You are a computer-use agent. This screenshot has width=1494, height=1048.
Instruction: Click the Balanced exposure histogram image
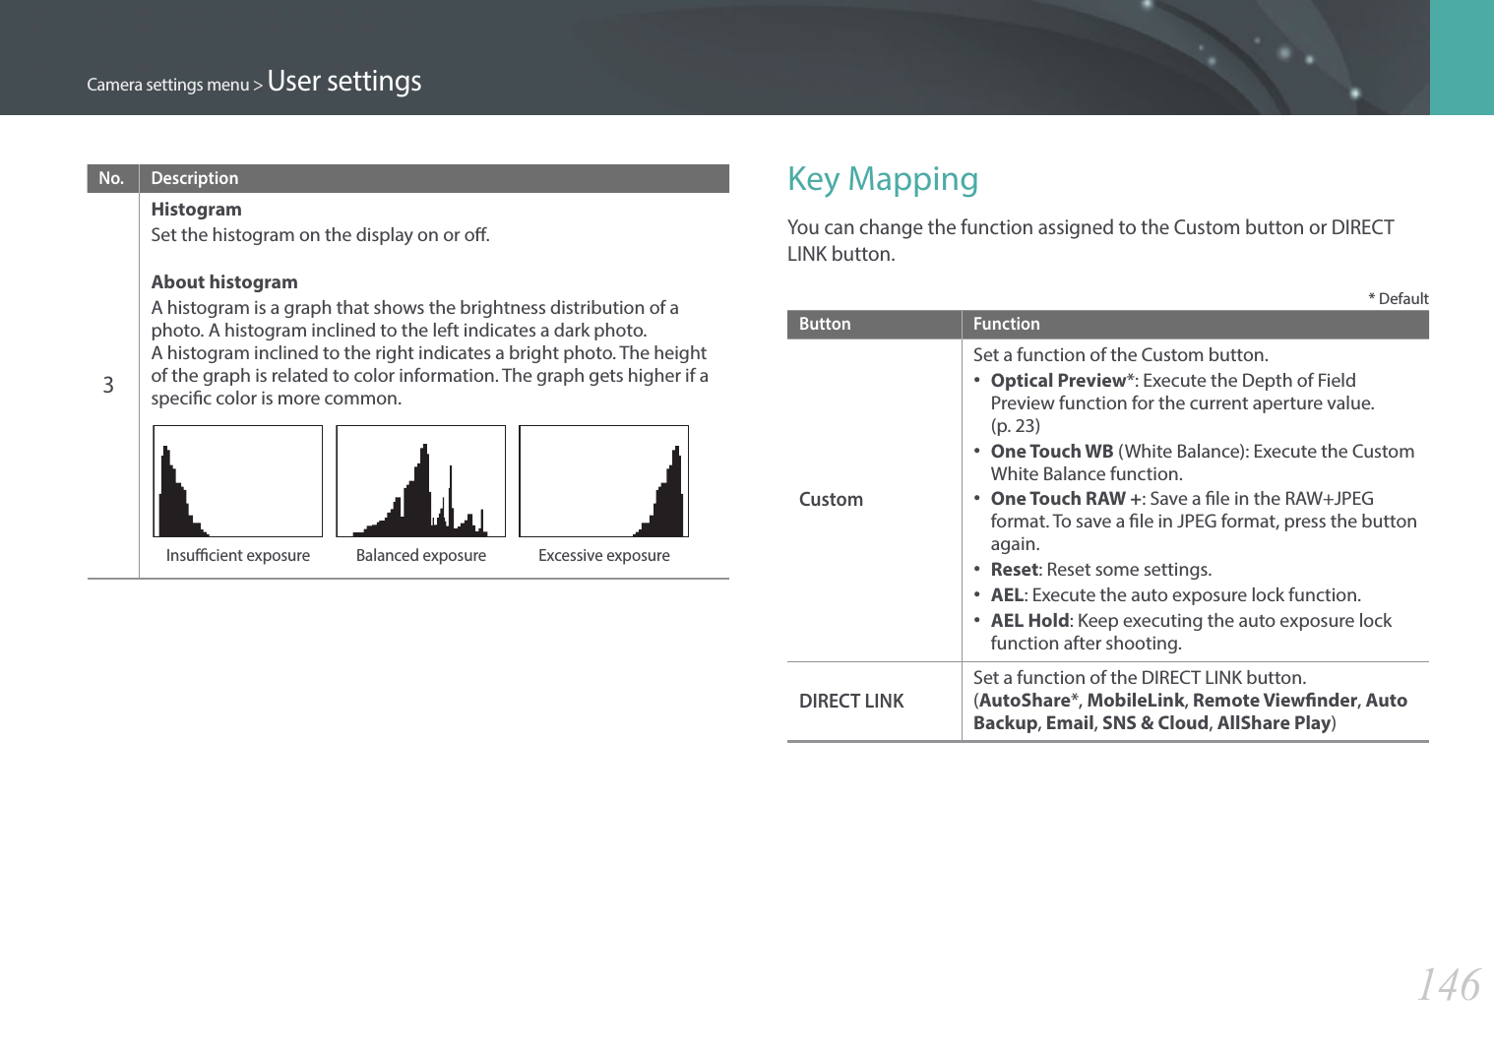pos(421,481)
